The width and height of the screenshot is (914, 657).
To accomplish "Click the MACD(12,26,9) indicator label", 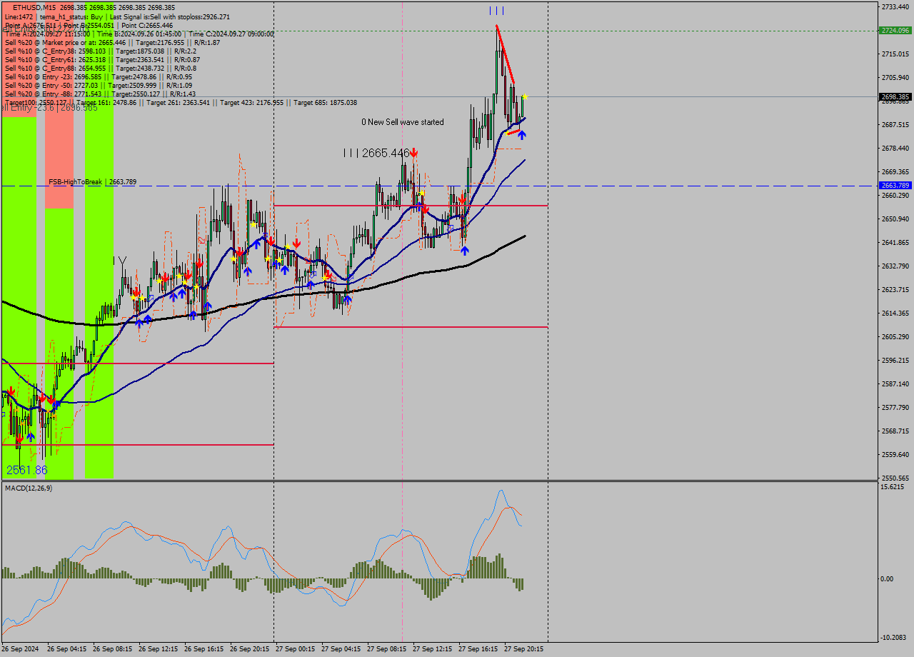I will (29, 488).
